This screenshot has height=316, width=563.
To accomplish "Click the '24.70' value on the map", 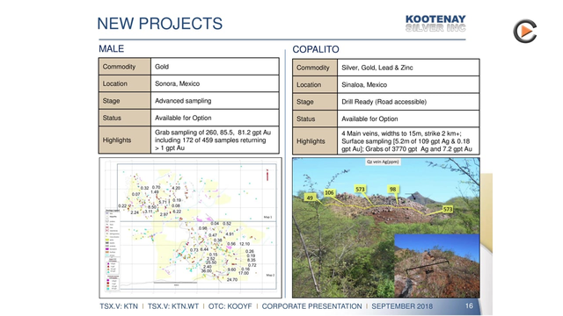I will click(x=232, y=279).
